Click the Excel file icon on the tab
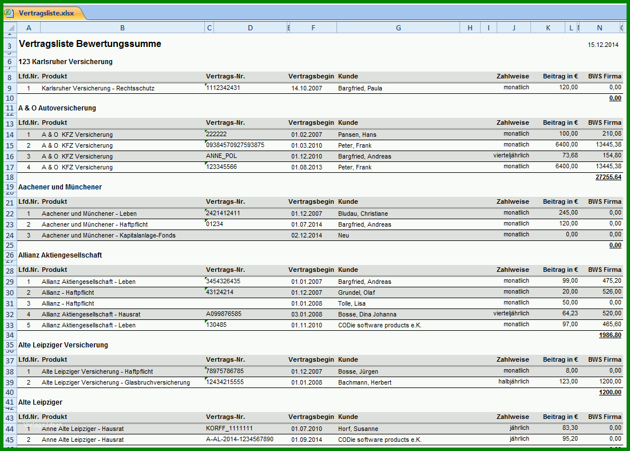 click(x=9, y=13)
